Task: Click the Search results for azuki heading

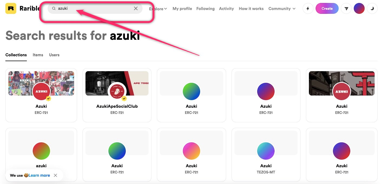Action: (x=73, y=35)
